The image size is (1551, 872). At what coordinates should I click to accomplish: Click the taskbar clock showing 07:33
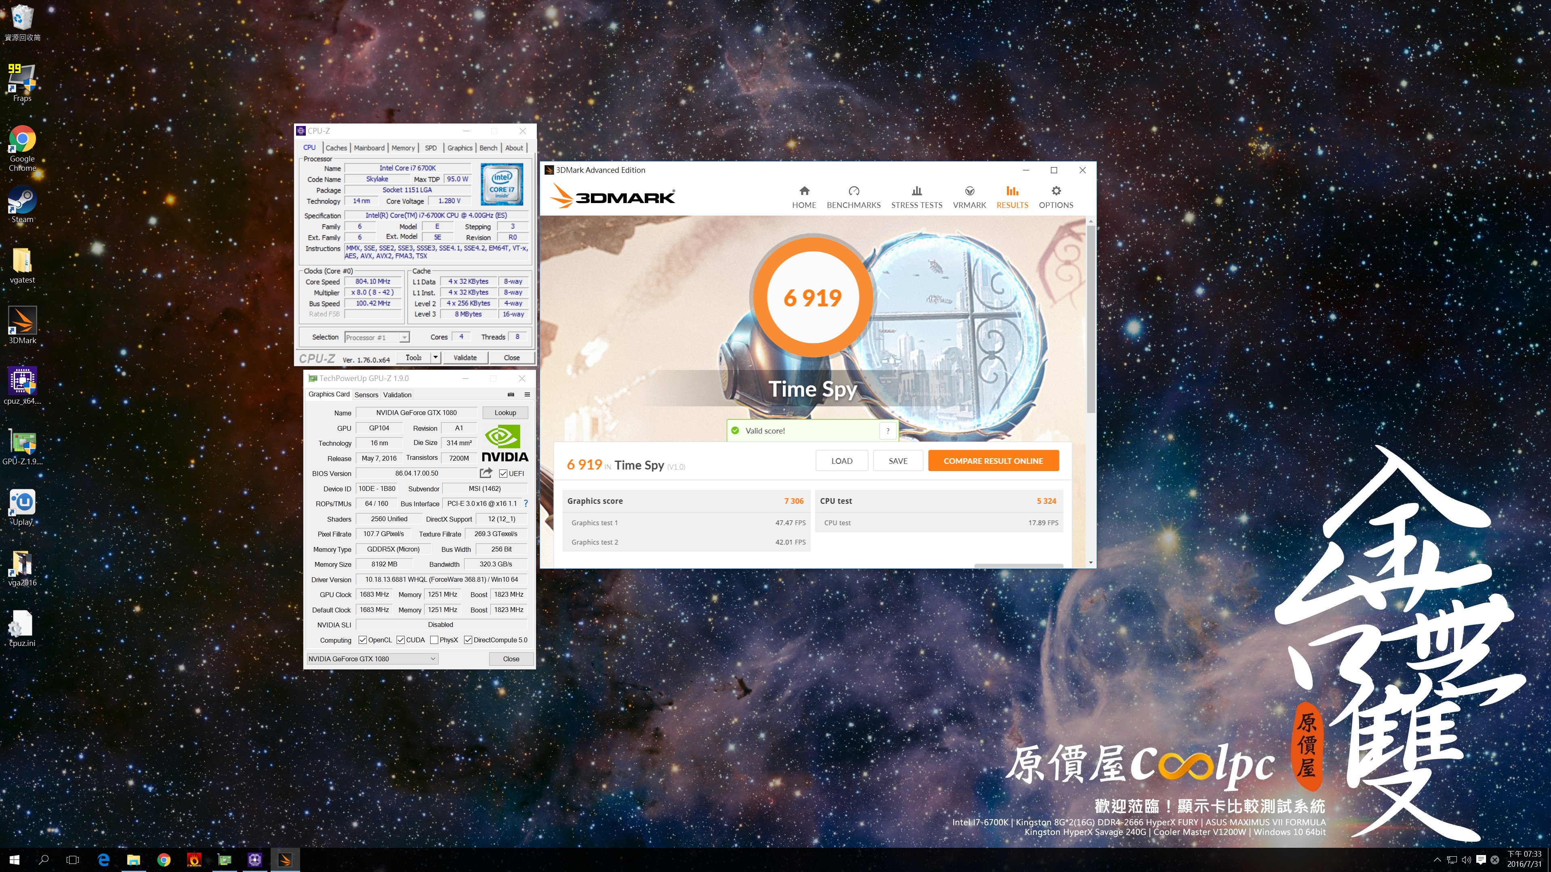tap(1524, 859)
